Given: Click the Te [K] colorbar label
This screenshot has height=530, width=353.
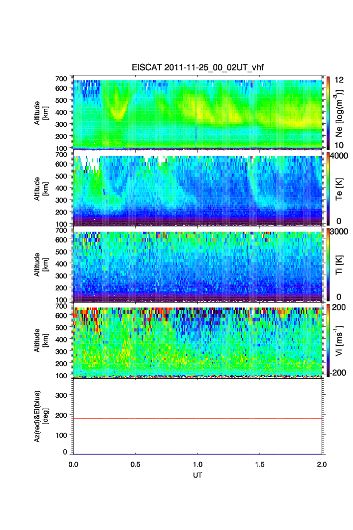Looking at the screenshot, I should [x=339, y=189].
